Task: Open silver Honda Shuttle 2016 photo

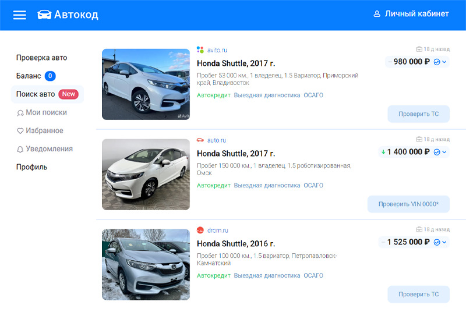Action: (146, 264)
